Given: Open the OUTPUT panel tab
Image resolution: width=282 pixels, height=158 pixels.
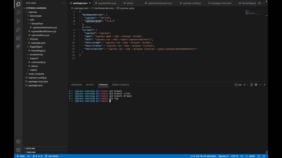Looking at the screenshot, I should tap(90, 85).
